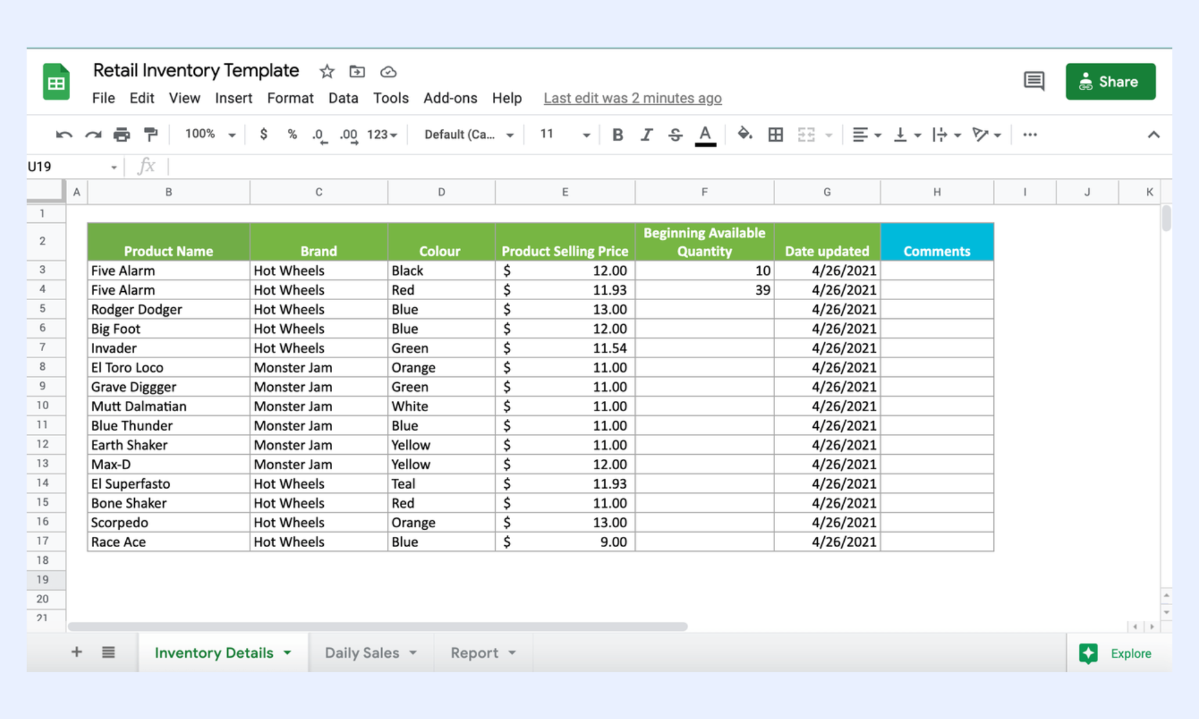Screen dimensions: 1199x719
Task: Open text wrapping dropdown
Action: [x=947, y=135]
